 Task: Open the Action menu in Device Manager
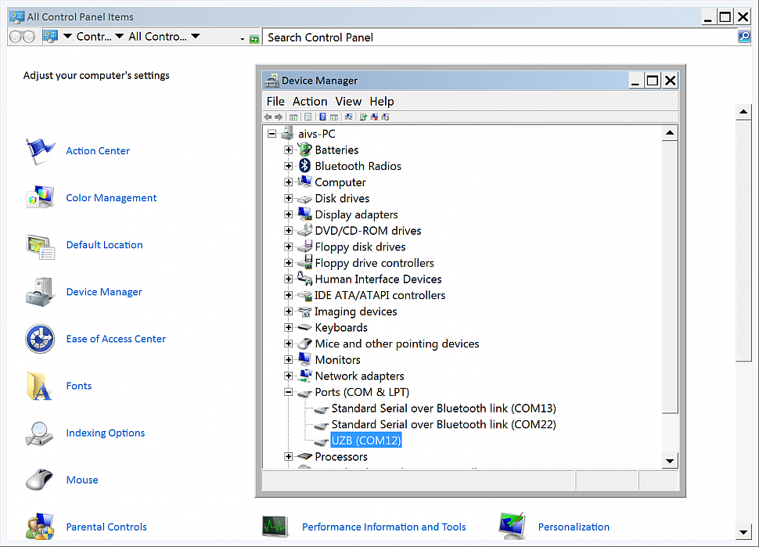pos(310,101)
